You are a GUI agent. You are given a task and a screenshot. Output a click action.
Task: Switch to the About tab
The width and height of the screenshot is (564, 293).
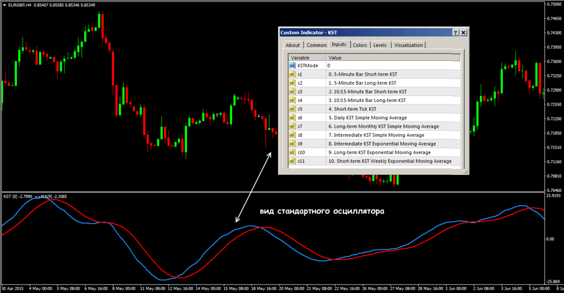click(x=293, y=45)
